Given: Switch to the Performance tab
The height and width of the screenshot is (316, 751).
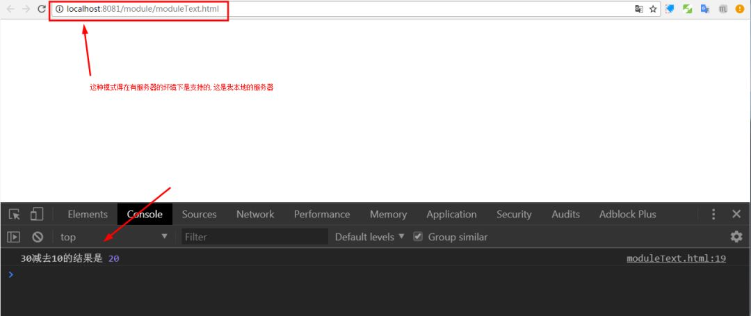Looking at the screenshot, I should tap(322, 214).
